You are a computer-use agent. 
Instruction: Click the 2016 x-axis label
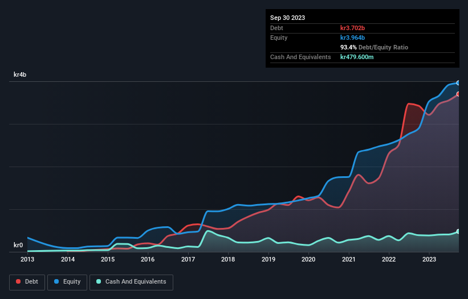[x=148, y=259]
